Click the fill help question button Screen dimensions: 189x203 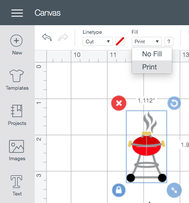pyautogui.click(x=169, y=41)
